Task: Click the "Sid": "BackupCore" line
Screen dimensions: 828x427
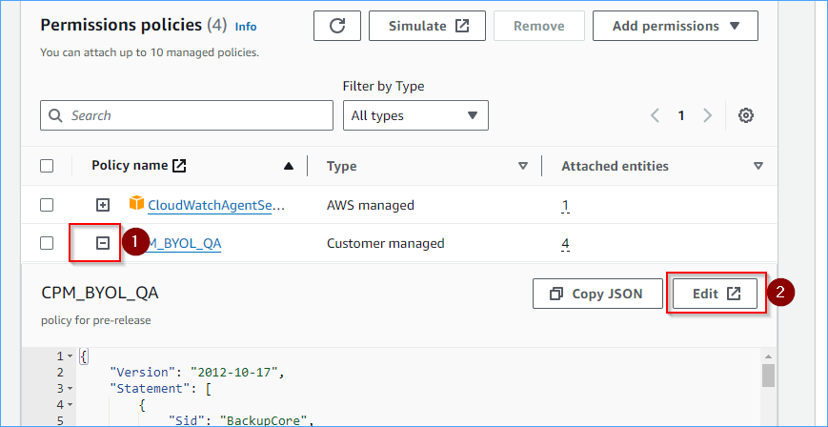Action: [242, 421]
